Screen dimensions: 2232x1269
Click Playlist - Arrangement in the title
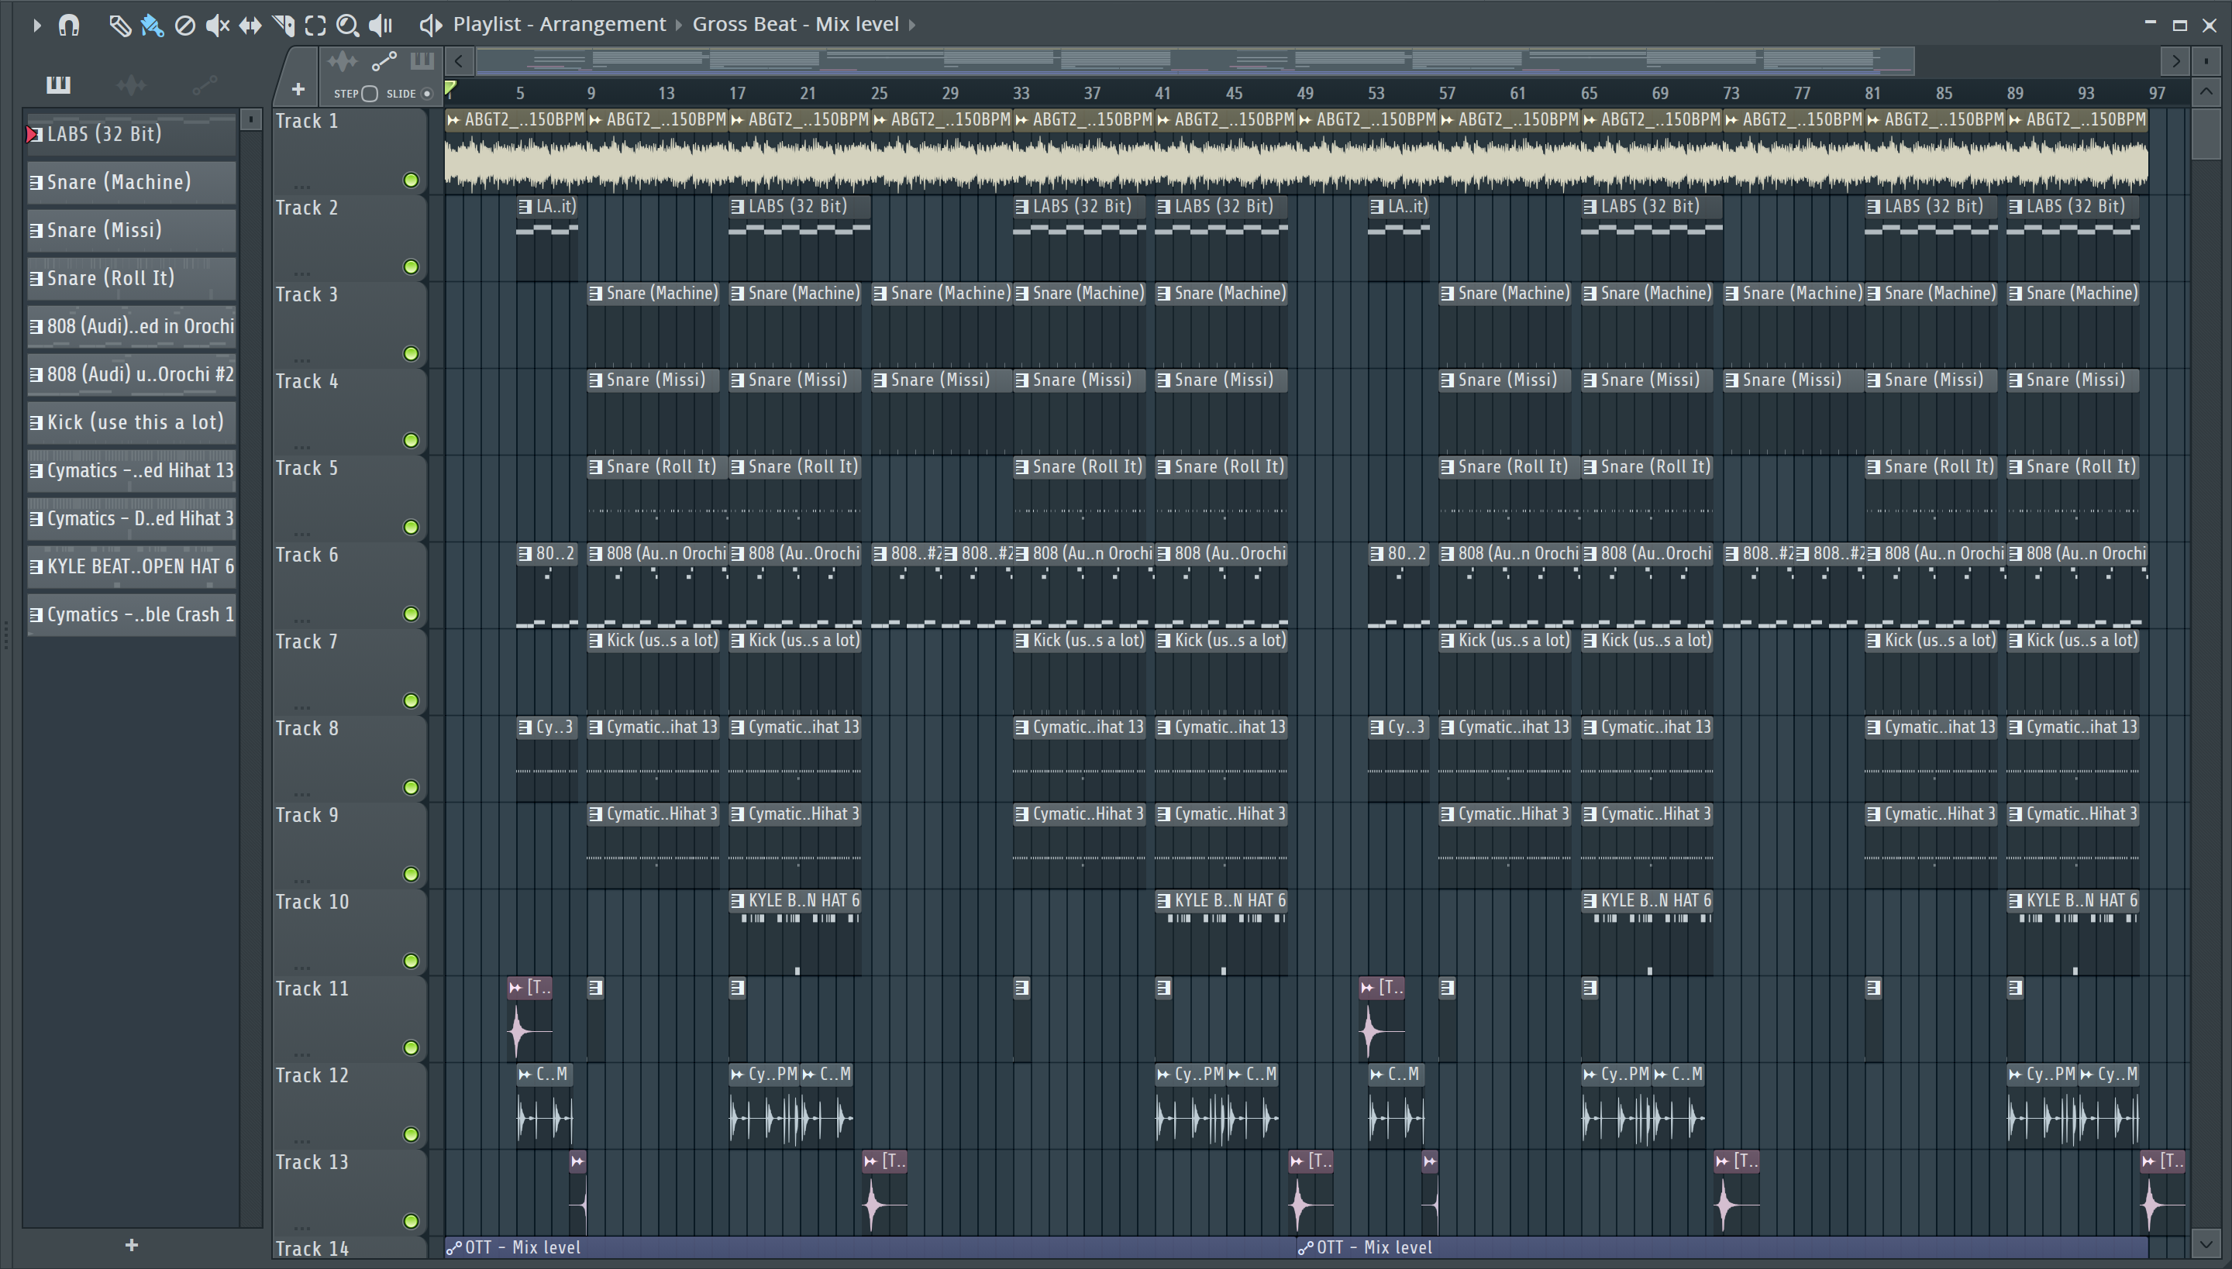[x=559, y=25]
